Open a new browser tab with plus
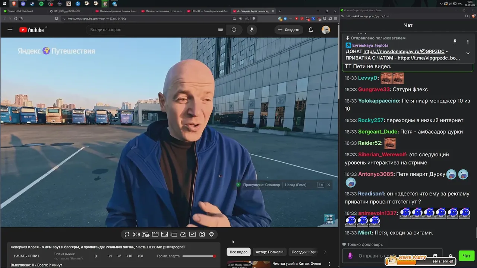This screenshot has height=268, width=477. pos(280,11)
